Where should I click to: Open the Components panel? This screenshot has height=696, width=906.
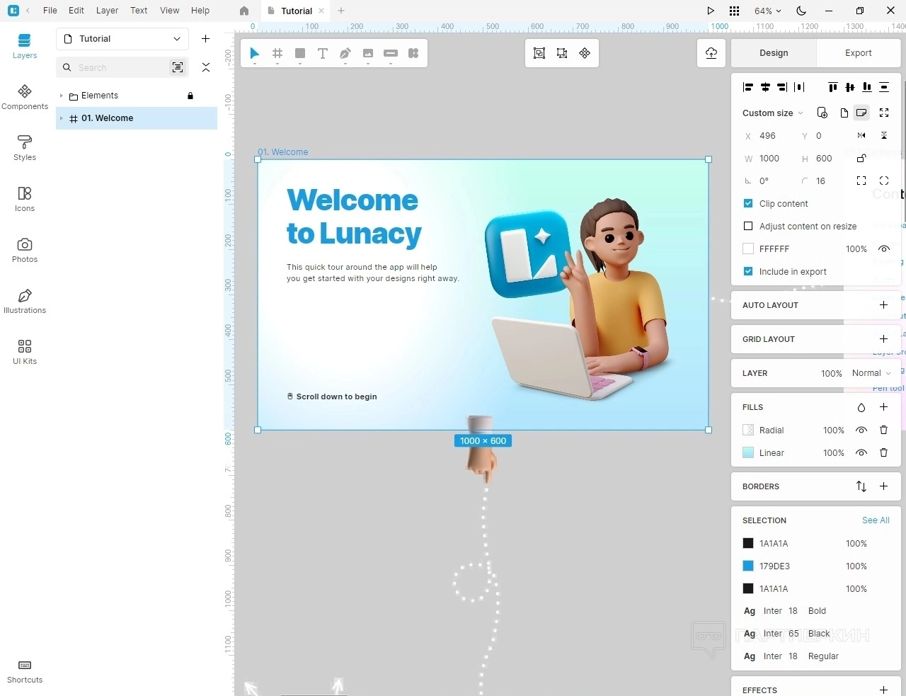tap(25, 97)
